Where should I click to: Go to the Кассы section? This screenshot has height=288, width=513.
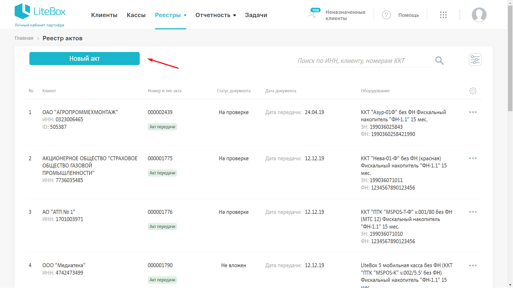(x=136, y=15)
